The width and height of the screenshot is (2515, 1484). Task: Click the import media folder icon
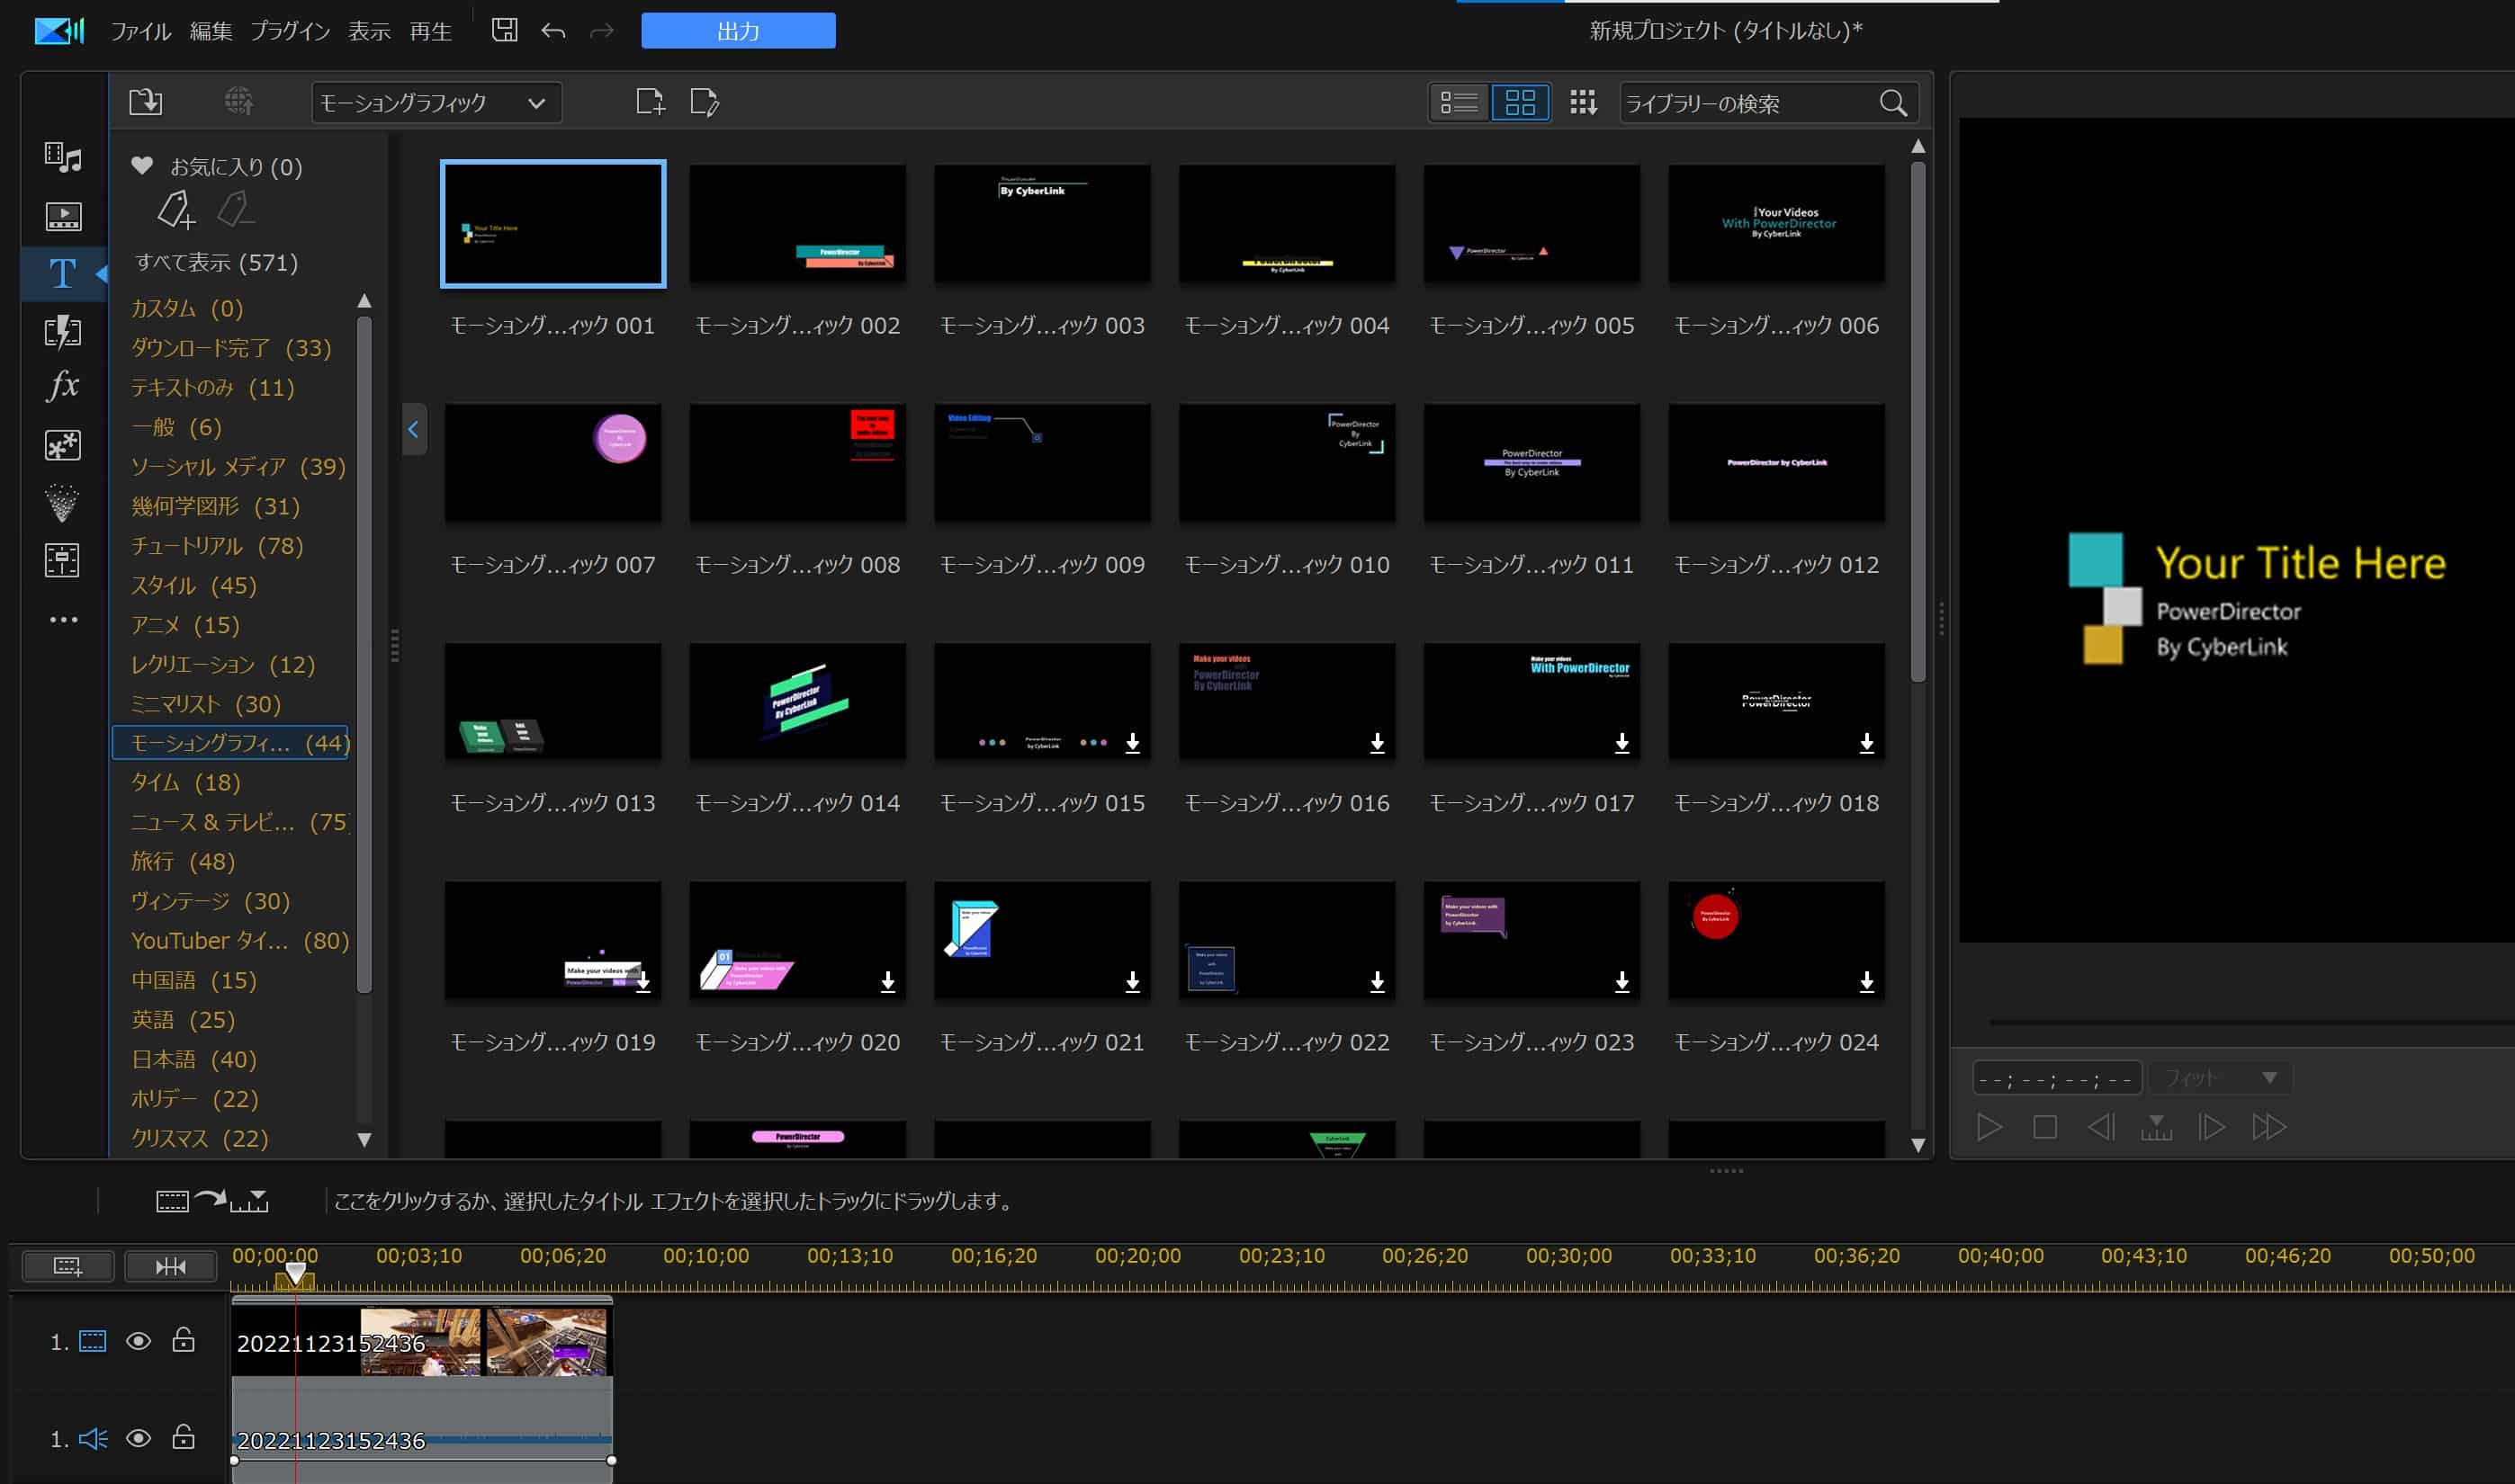145,102
